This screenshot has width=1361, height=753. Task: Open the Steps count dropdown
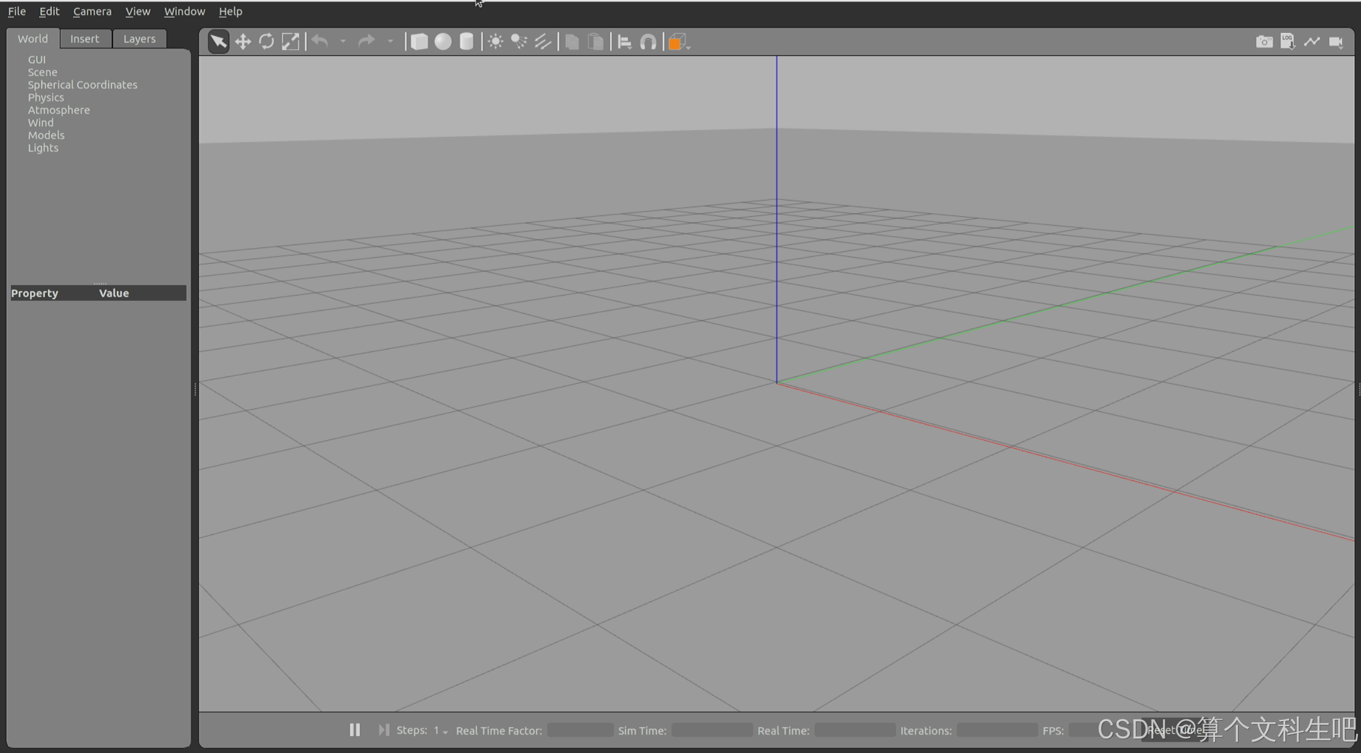coord(441,731)
